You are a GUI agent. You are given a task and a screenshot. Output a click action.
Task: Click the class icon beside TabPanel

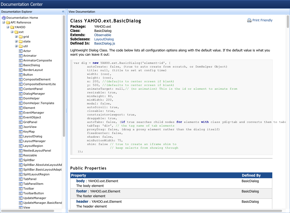click(x=21, y=179)
